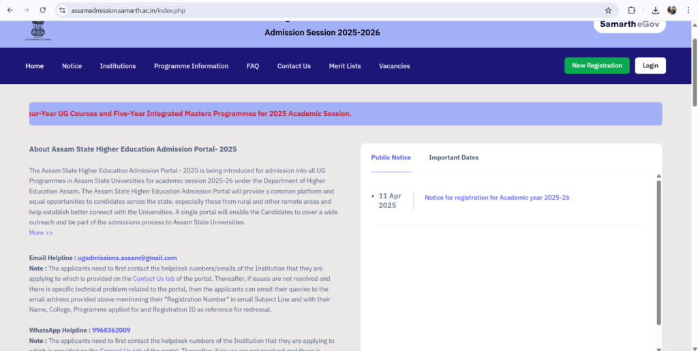The height and width of the screenshot is (351, 698).
Task: Open the Home menu item
Action: point(34,66)
